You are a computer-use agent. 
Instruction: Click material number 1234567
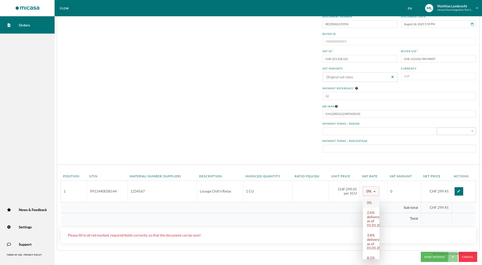point(138,191)
